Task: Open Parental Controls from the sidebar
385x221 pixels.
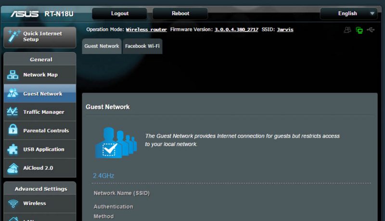Action: 40,130
